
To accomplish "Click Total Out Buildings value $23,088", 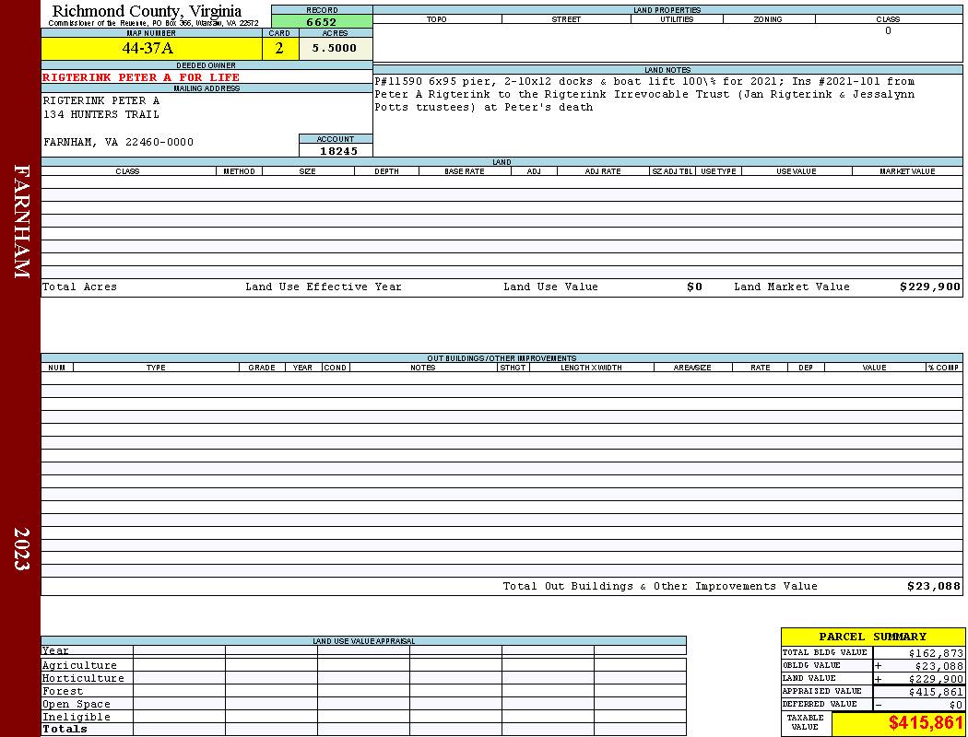I will (934, 587).
